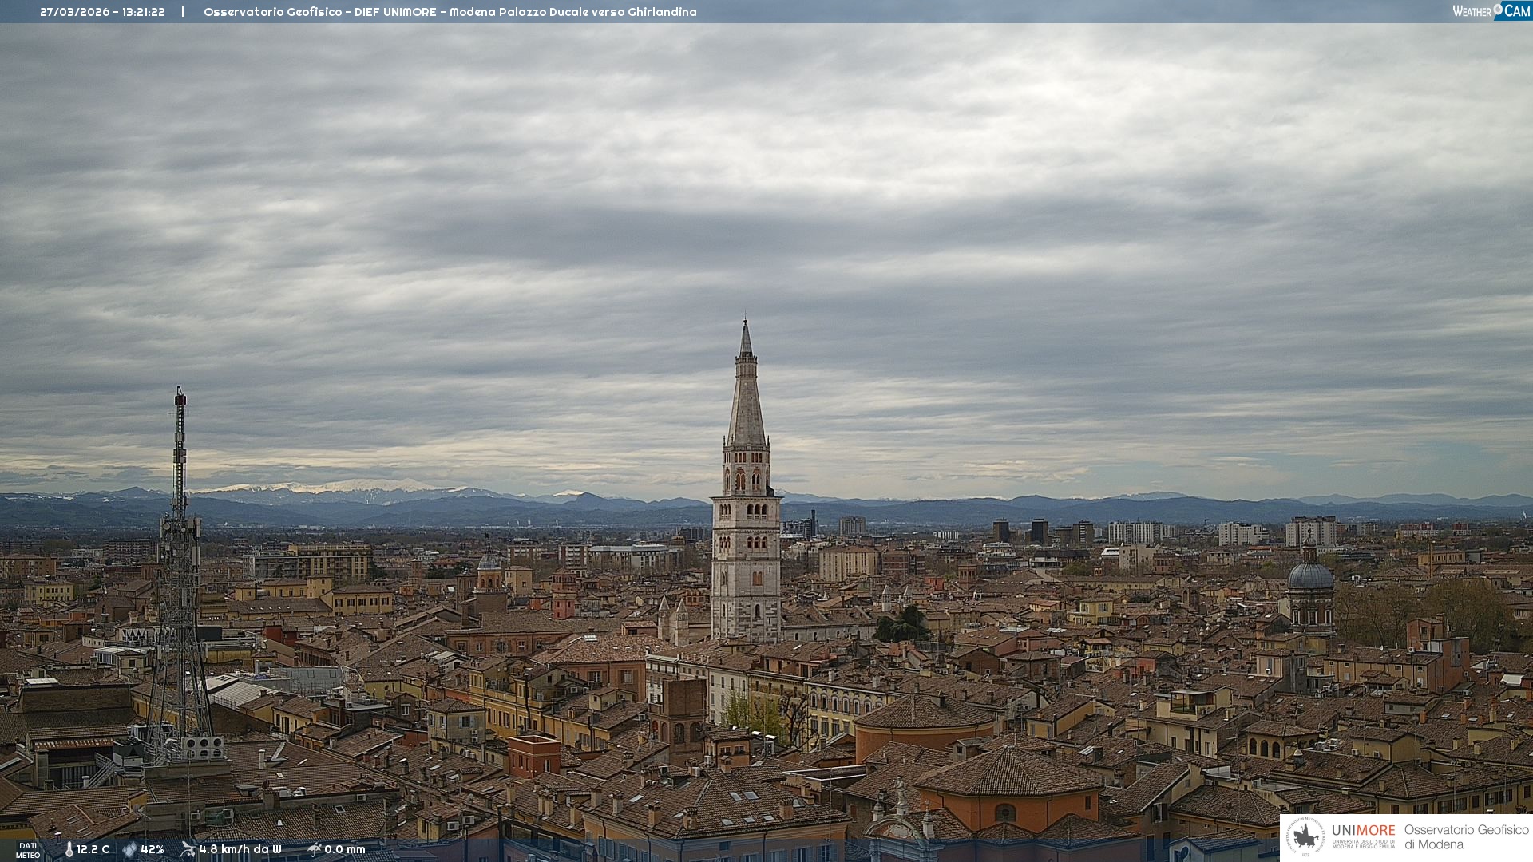The width and height of the screenshot is (1533, 862).
Task: Click the 42% humidity value
Action: [x=153, y=849]
